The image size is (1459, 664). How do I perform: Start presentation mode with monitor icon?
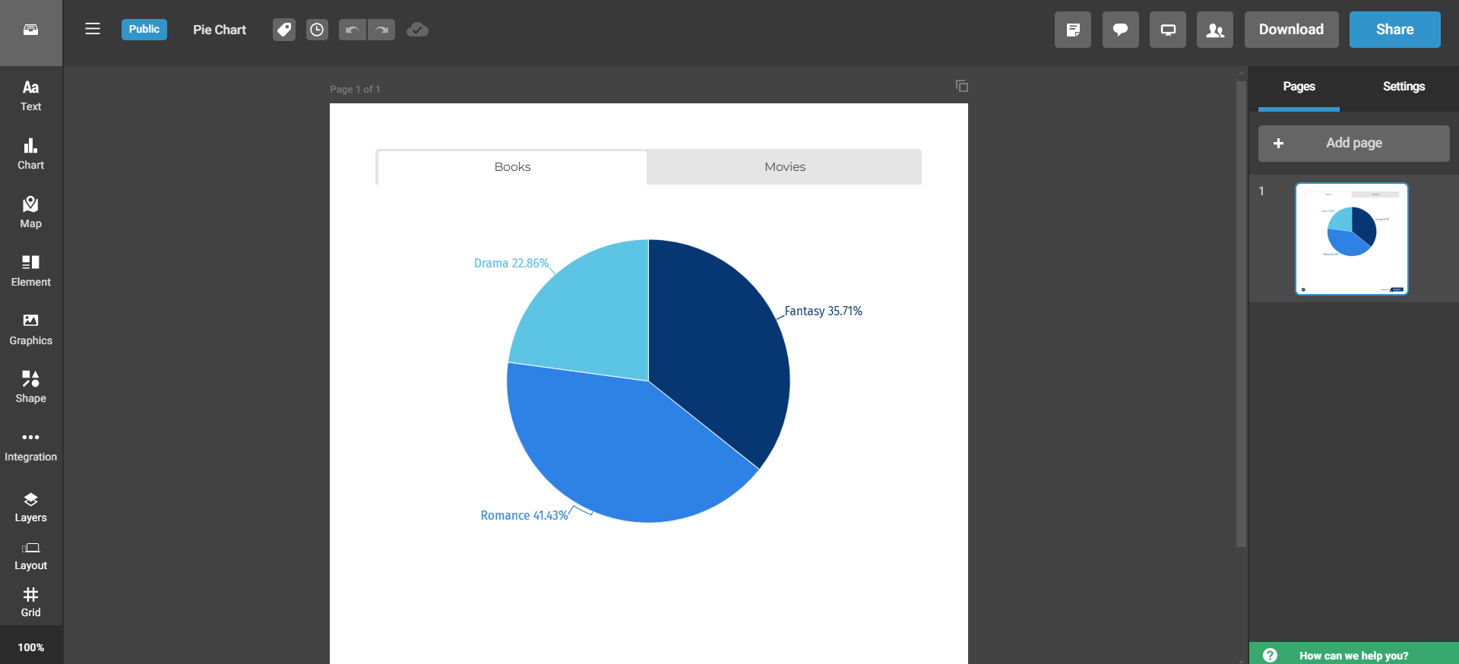coord(1168,30)
